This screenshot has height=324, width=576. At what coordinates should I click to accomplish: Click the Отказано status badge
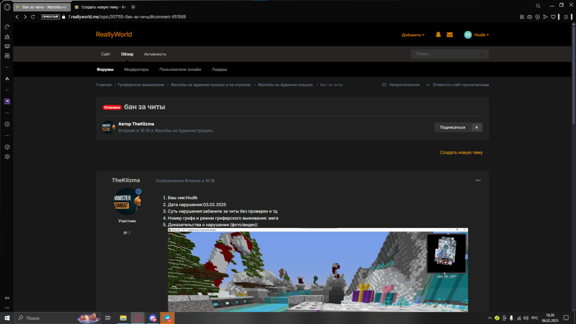coord(112,108)
